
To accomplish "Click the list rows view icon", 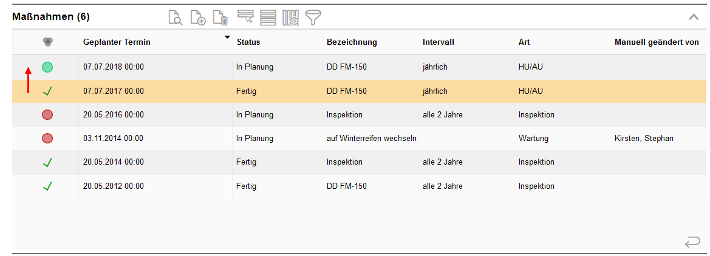I will coord(268,18).
